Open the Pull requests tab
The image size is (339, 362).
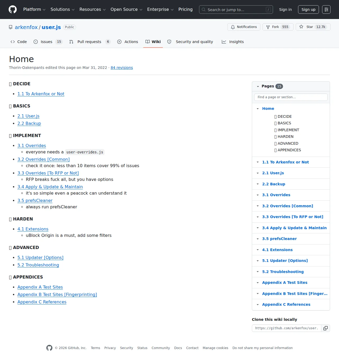click(90, 42)
